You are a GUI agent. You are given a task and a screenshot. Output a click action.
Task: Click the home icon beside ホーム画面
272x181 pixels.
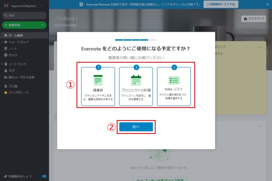coord(6,35)
